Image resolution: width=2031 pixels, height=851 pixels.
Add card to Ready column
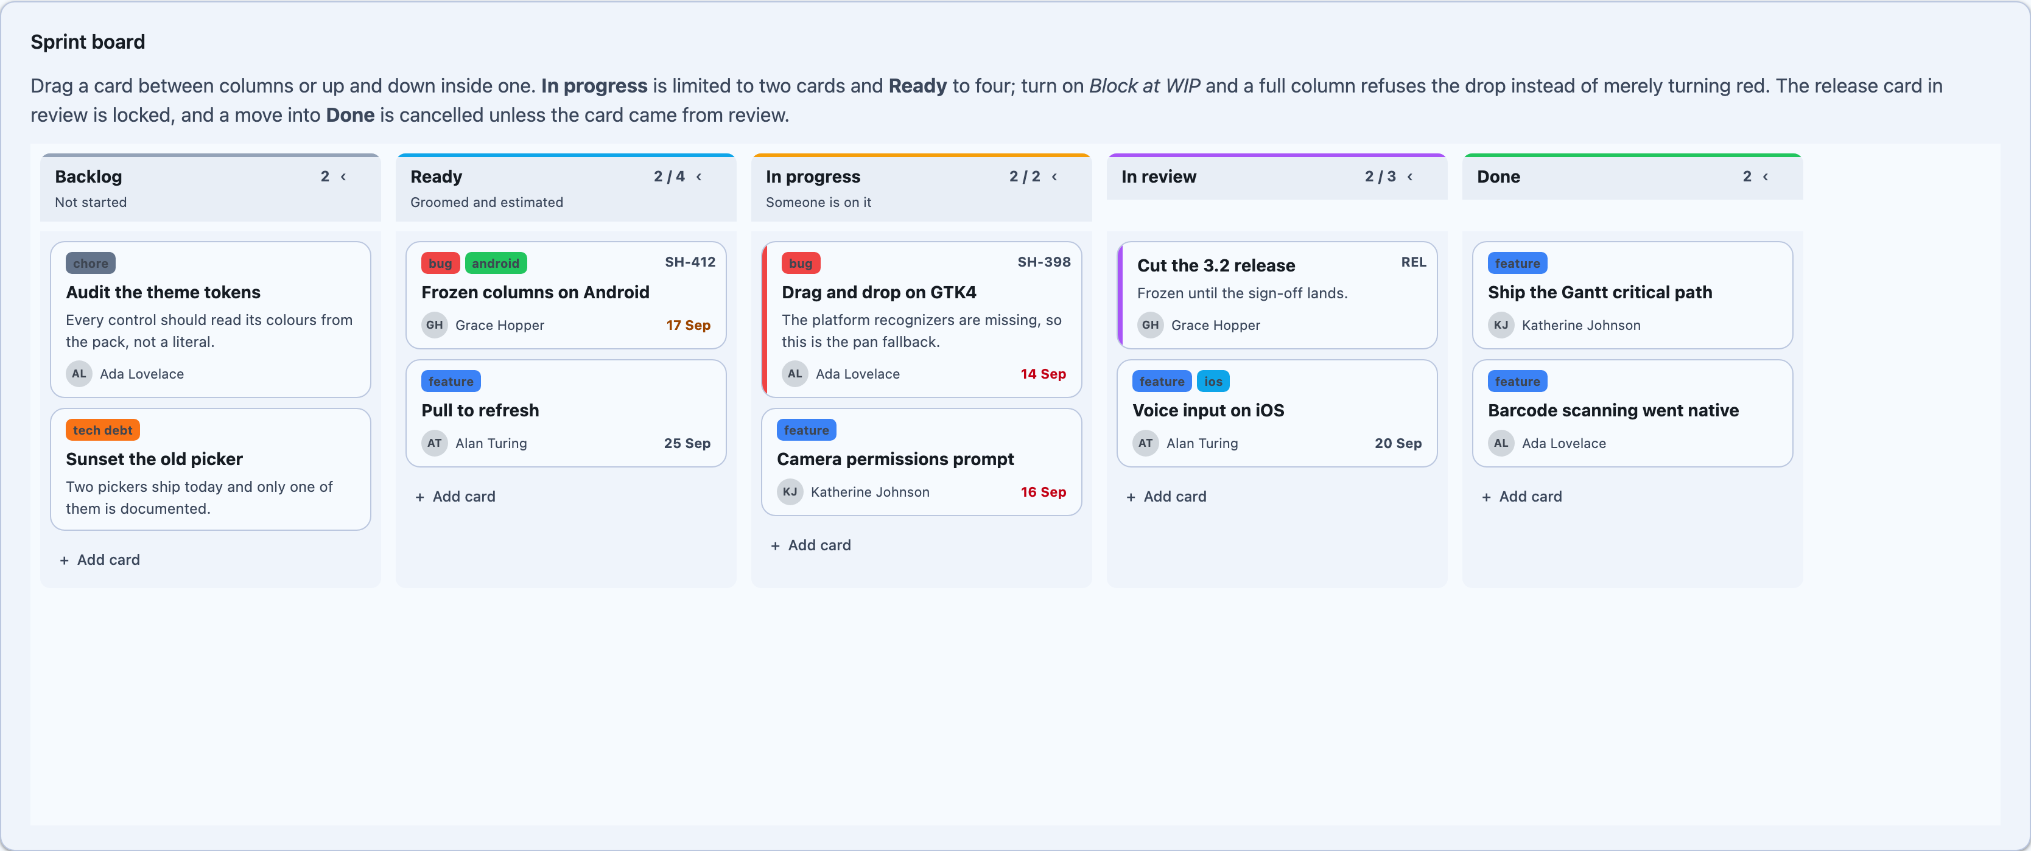pos(456,497)
